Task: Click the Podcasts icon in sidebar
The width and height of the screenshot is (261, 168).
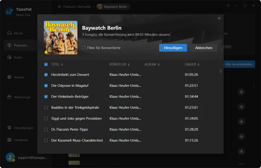Action: 9,45
